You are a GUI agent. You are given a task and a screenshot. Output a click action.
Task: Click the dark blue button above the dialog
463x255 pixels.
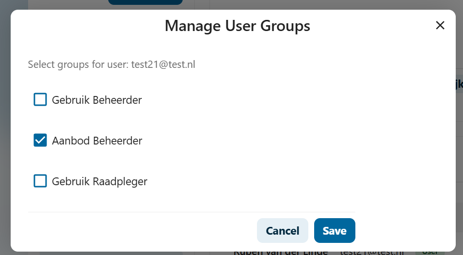145,2
